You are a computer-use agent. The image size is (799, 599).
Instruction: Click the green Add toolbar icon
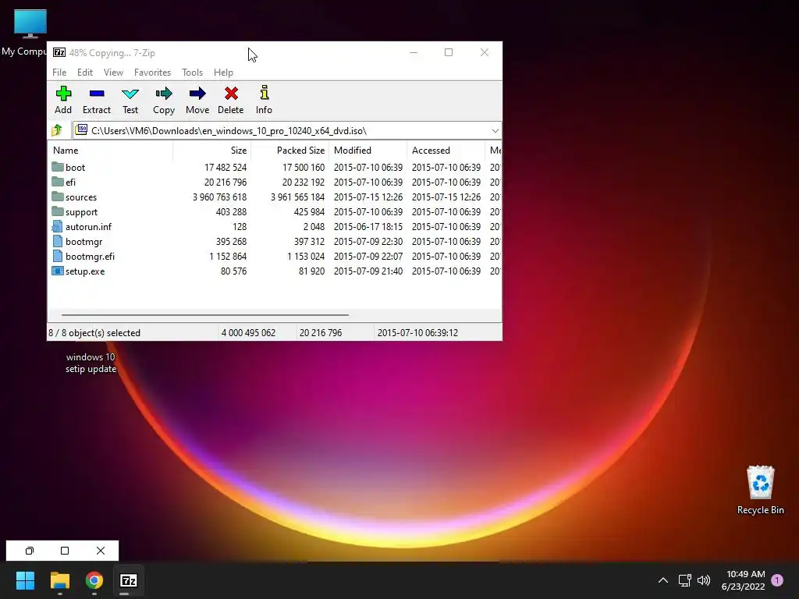click(x=63, y=94)
